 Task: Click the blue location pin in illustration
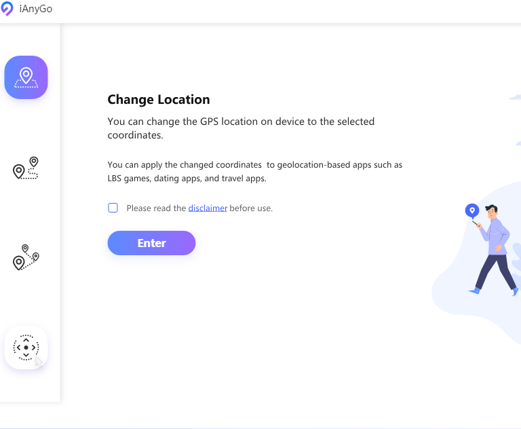tap(472, 210)
